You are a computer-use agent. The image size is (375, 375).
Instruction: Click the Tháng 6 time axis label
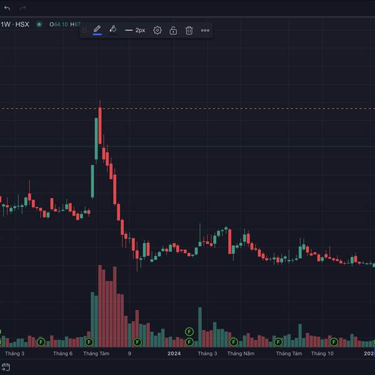coord(62,354)
